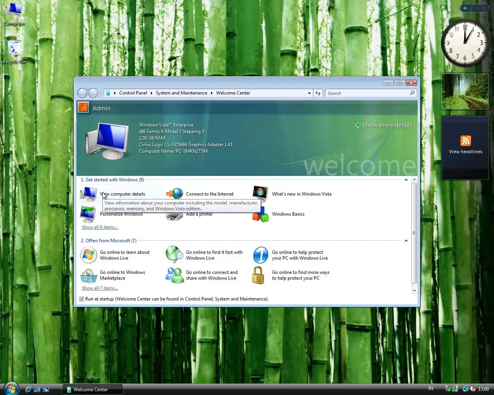Click inside the Search input field
Screen dimensions: 494x395
(x=367, y=93)
